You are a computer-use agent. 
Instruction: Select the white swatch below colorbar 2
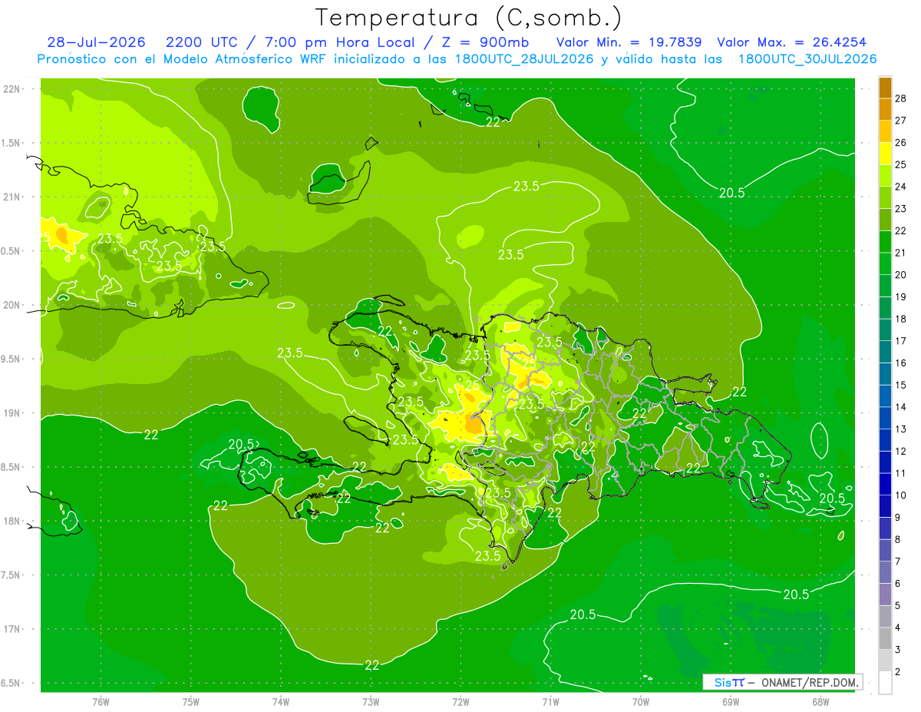point(885,683)
